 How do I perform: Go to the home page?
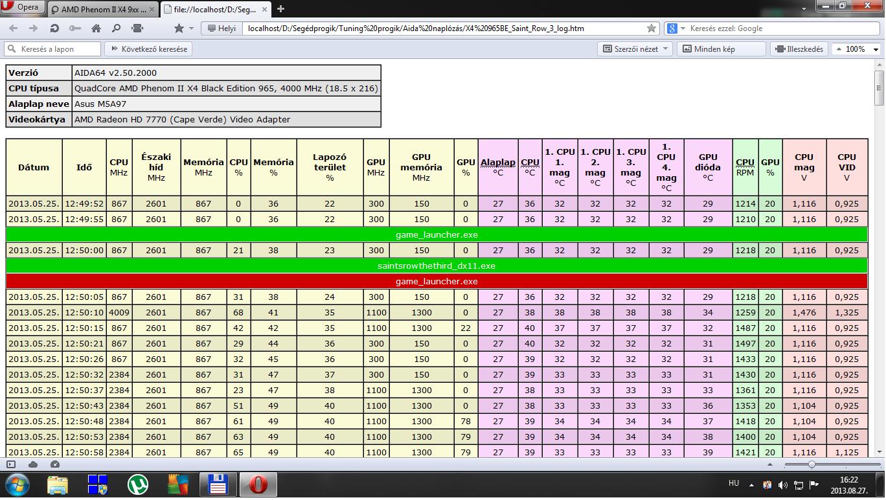96,28
